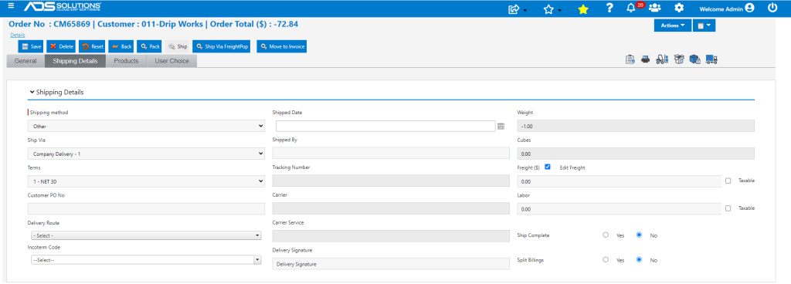Screen dimensions: 791x284
Task: Open help via question mark icon
Action: 609,8
